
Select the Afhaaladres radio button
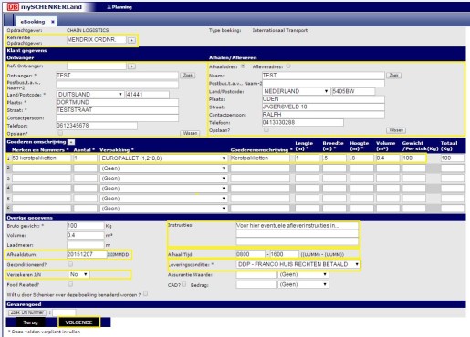click(243, 66)
